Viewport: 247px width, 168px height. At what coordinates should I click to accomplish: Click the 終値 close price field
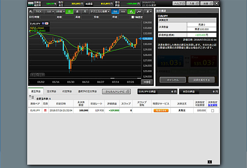(x=124, y=17)
